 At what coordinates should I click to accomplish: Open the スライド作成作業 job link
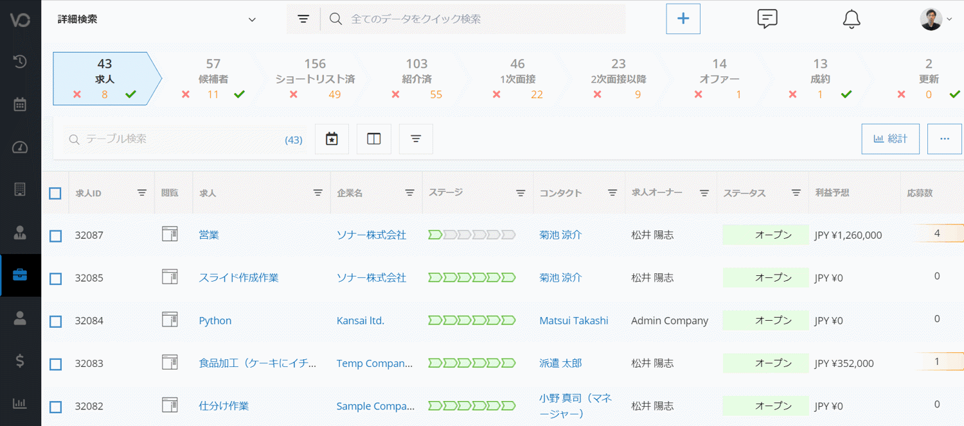[x=238, y=278]
